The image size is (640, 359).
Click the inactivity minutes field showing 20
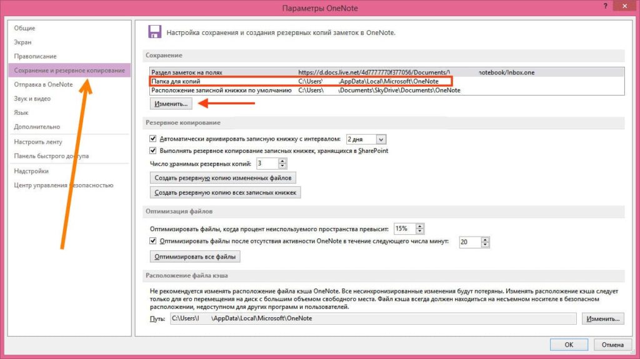click(x=470, y=242)
